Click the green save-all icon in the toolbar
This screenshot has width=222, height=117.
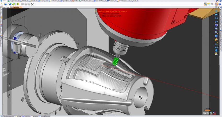pos(13,4)
